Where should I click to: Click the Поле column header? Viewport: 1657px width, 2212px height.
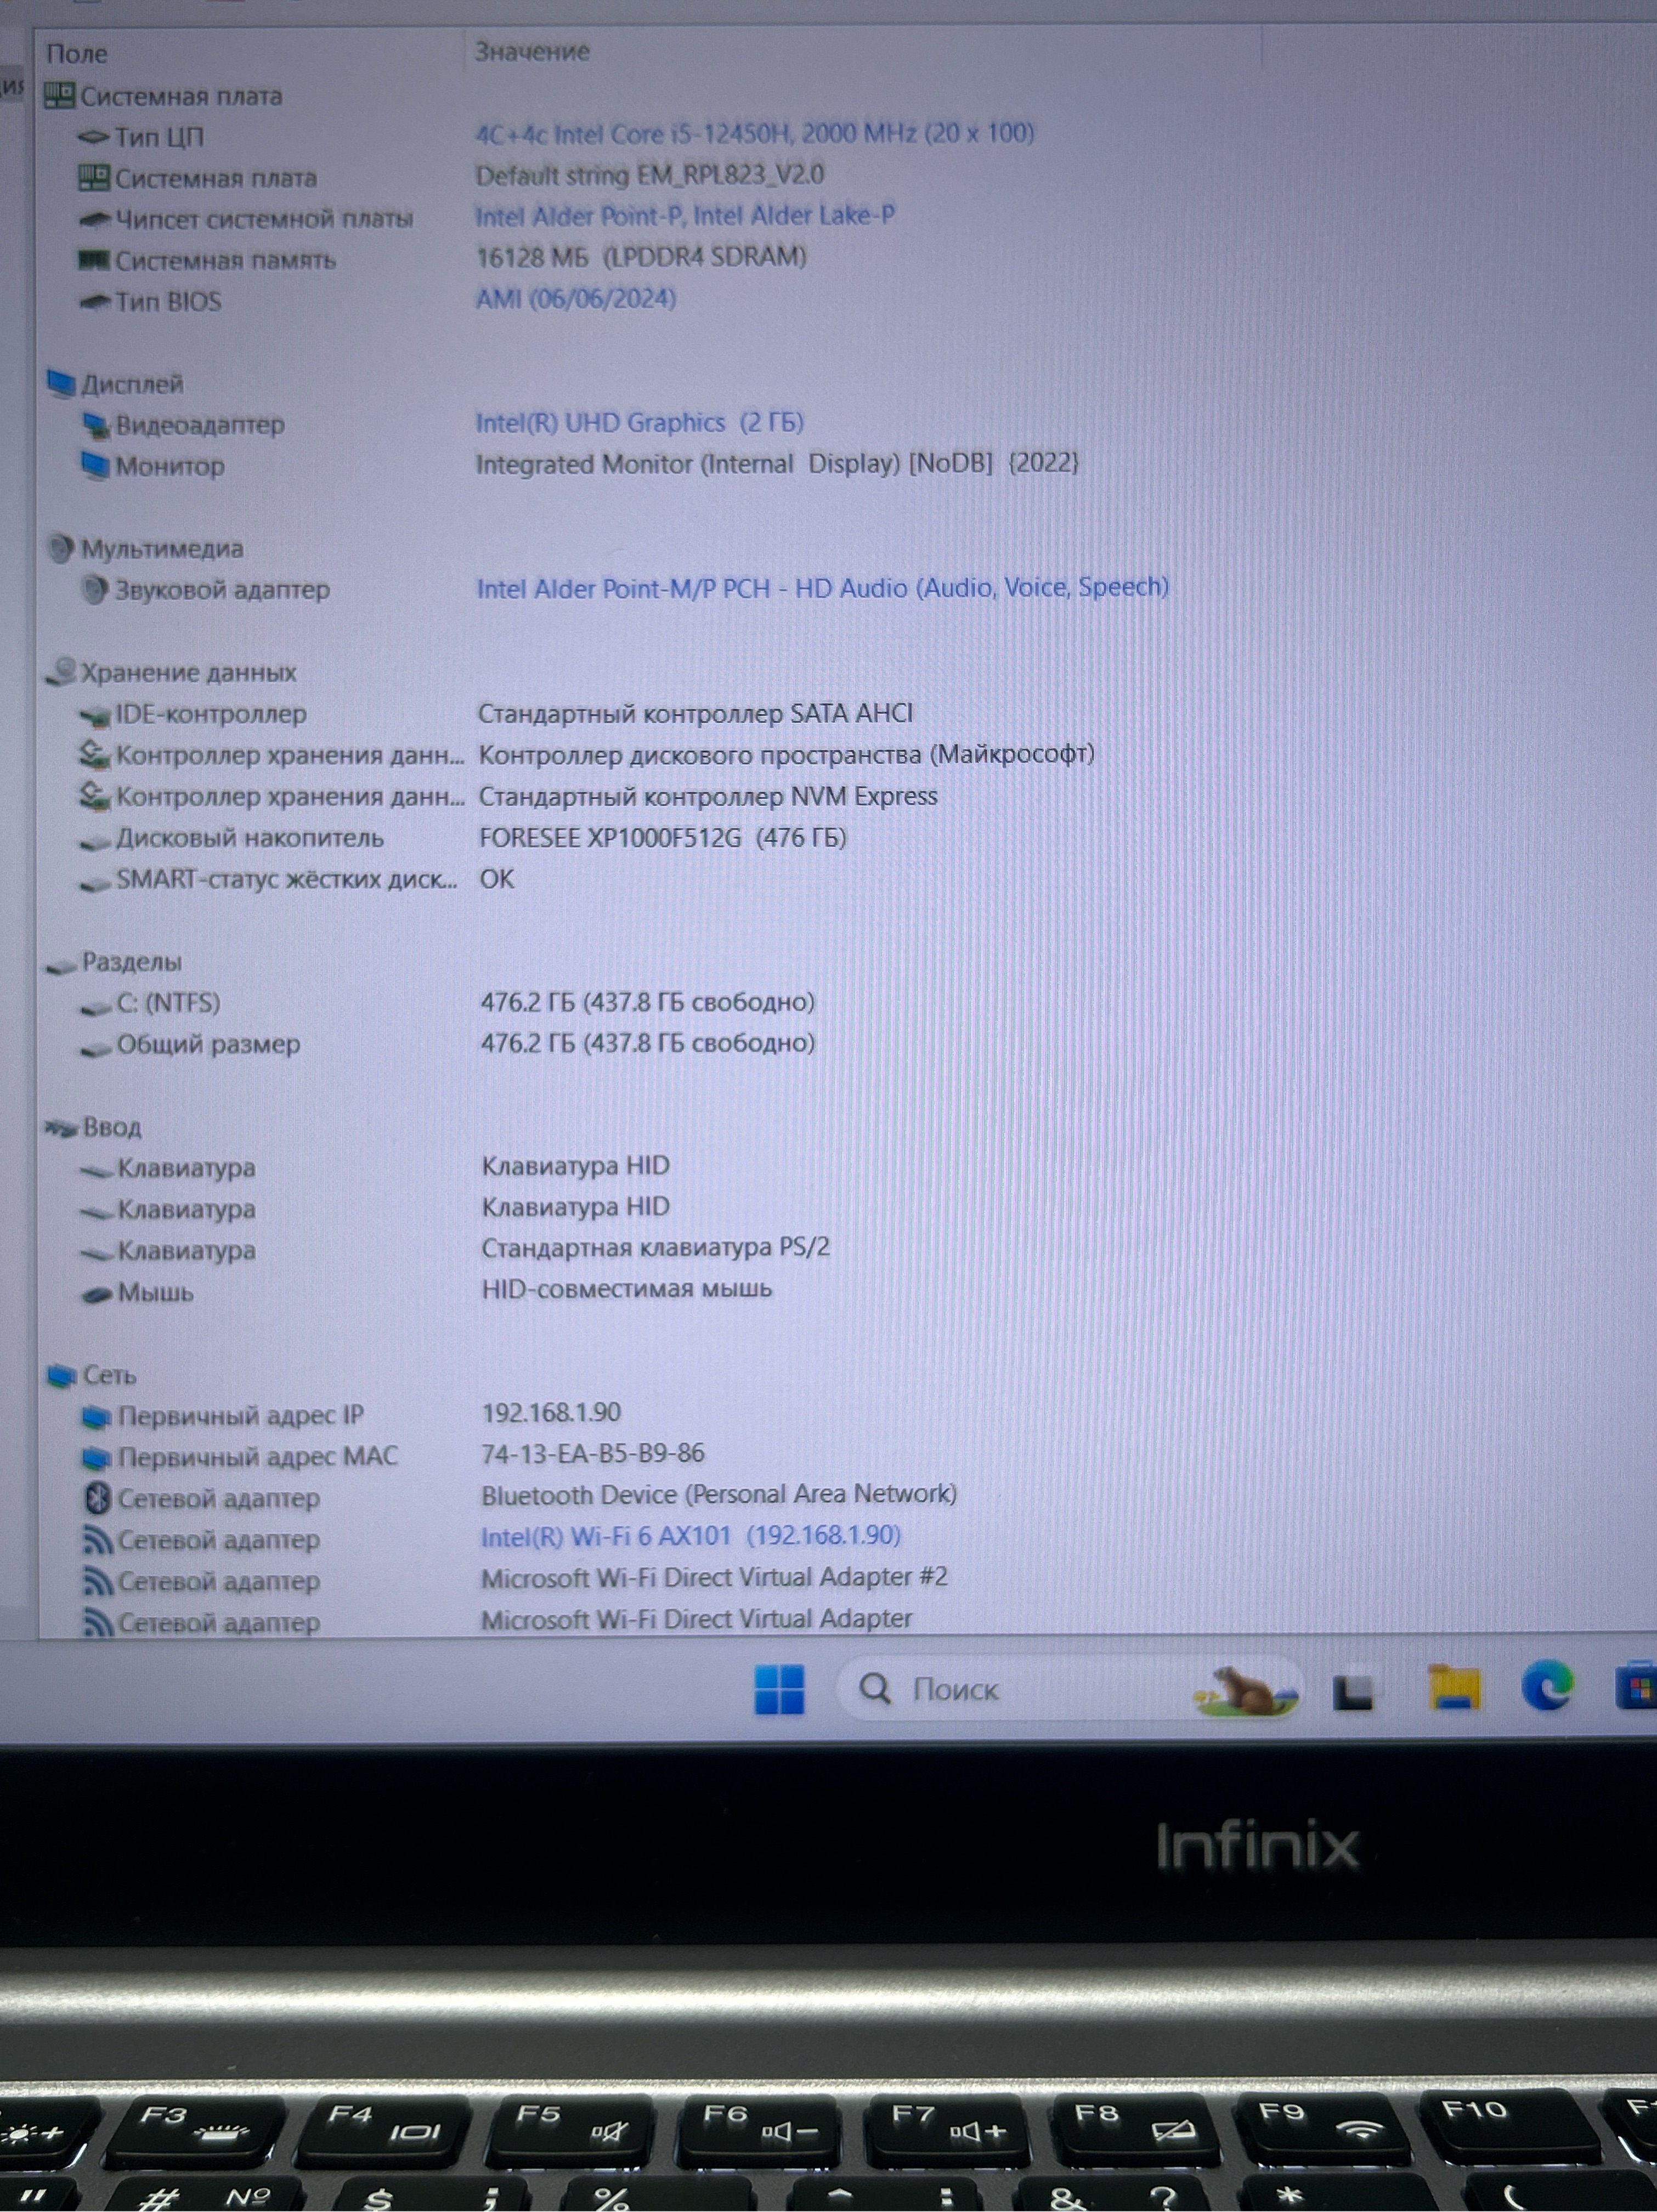77,53
